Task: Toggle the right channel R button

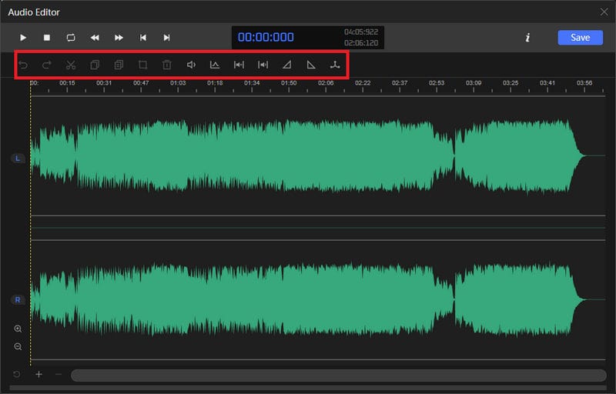Action: [17, 300]
